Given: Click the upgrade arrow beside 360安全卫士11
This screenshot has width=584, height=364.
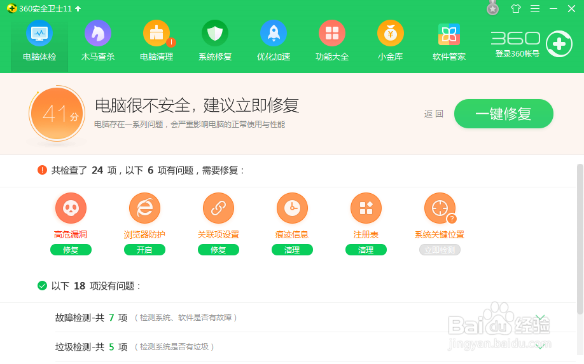Looking at the screenshot, I should click(x=78, y=8).
